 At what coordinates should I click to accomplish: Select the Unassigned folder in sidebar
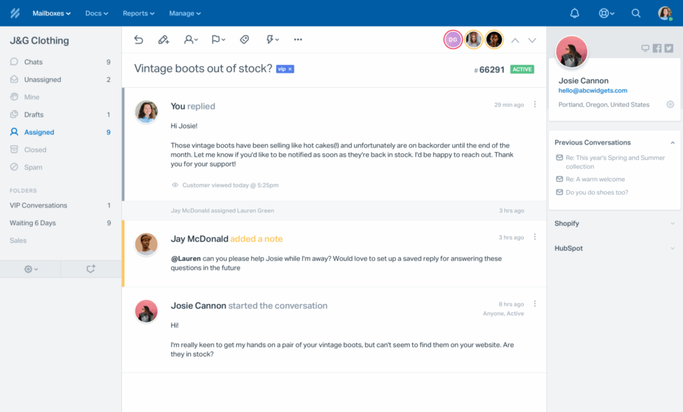pos(43,79)
